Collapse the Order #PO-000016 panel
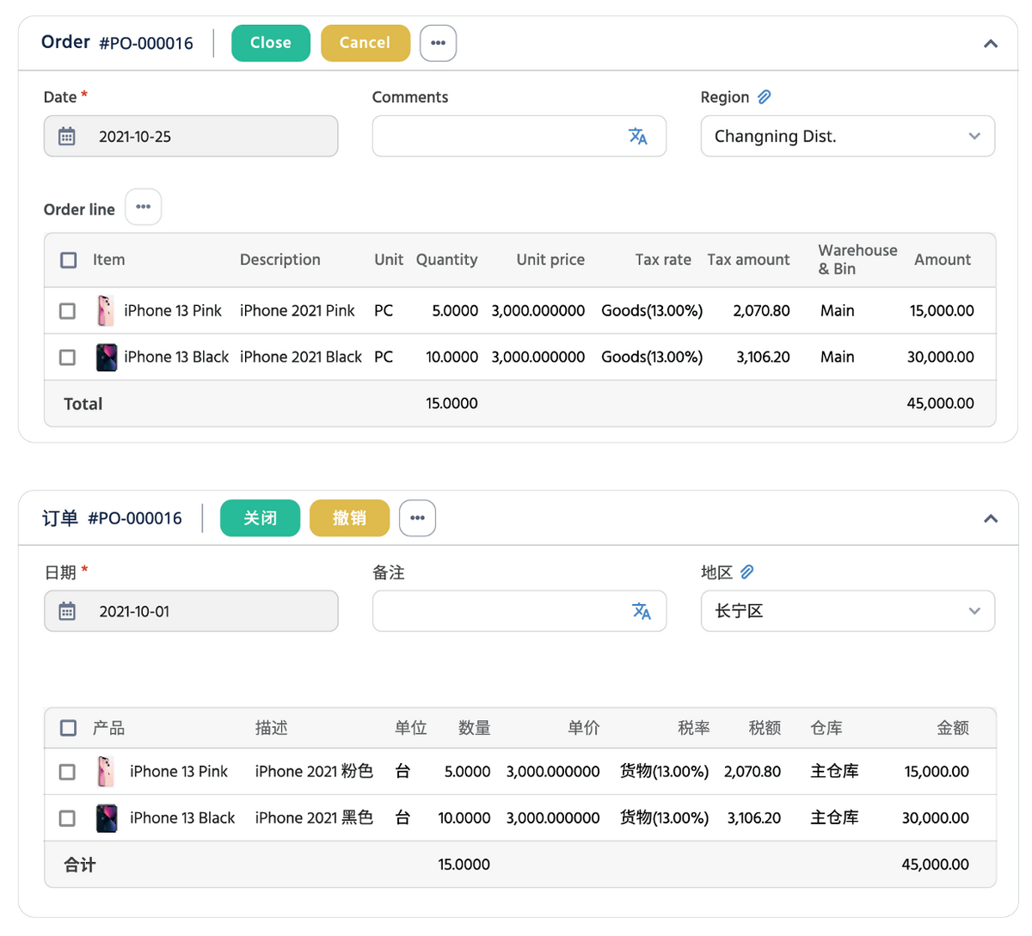 pos(991,43)
